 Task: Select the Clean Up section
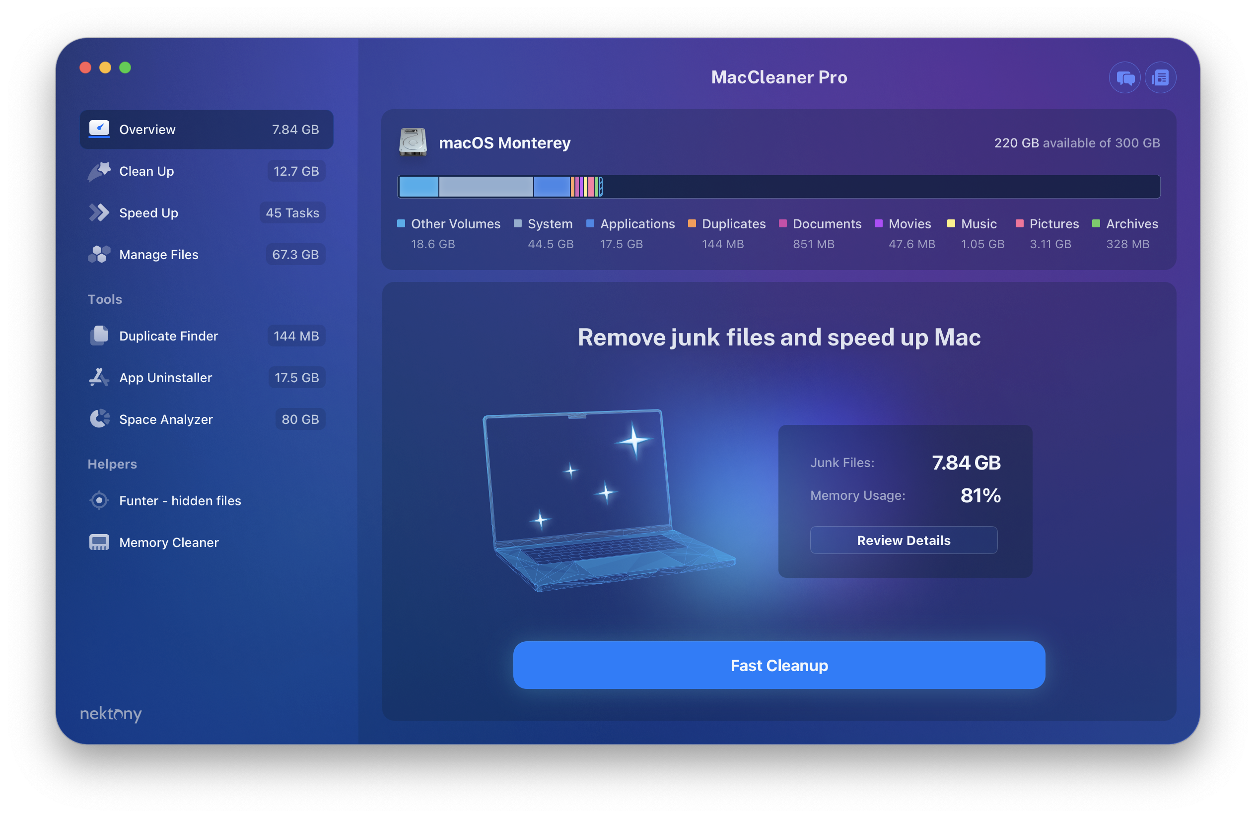[x=146, y=170]
